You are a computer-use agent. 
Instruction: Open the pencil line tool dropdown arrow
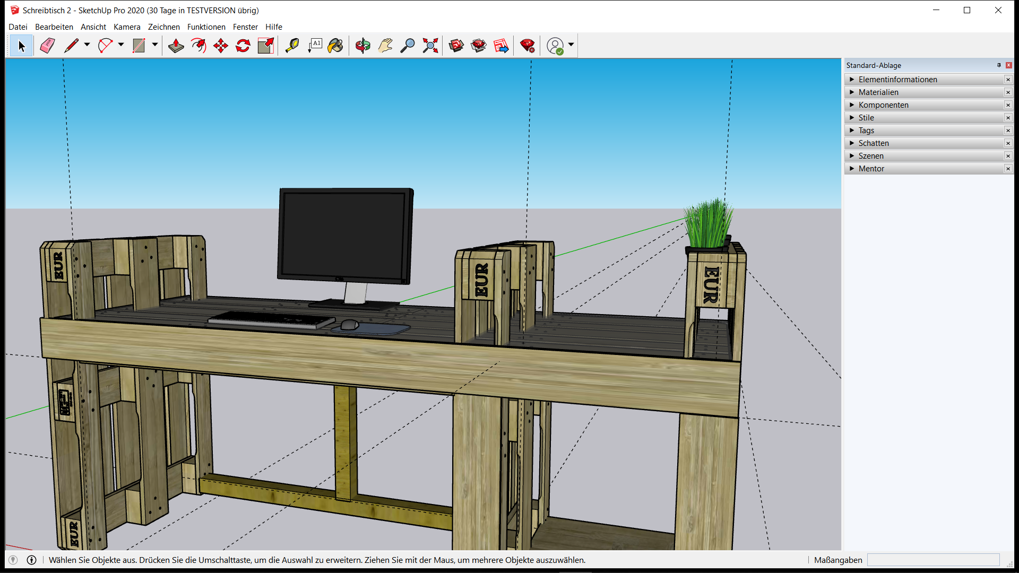(87, 45)
